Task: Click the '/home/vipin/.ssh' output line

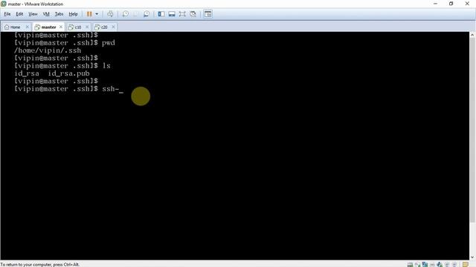Action: pos(48,50)
